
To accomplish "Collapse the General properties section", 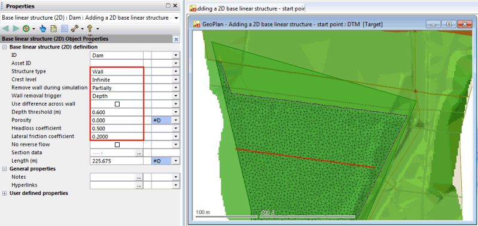I will click(x=5, y=169).
